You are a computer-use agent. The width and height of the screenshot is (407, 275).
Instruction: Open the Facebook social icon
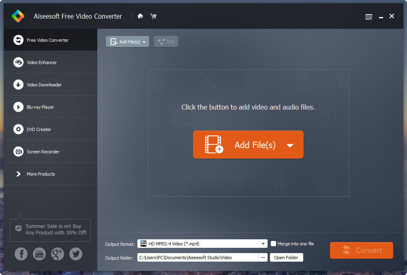[x=21, y=254]
